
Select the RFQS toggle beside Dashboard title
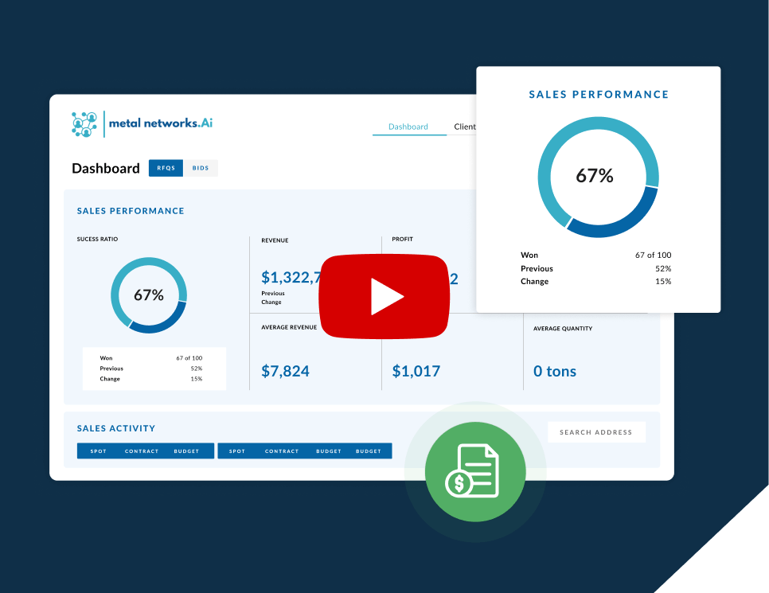pos(166,168)
